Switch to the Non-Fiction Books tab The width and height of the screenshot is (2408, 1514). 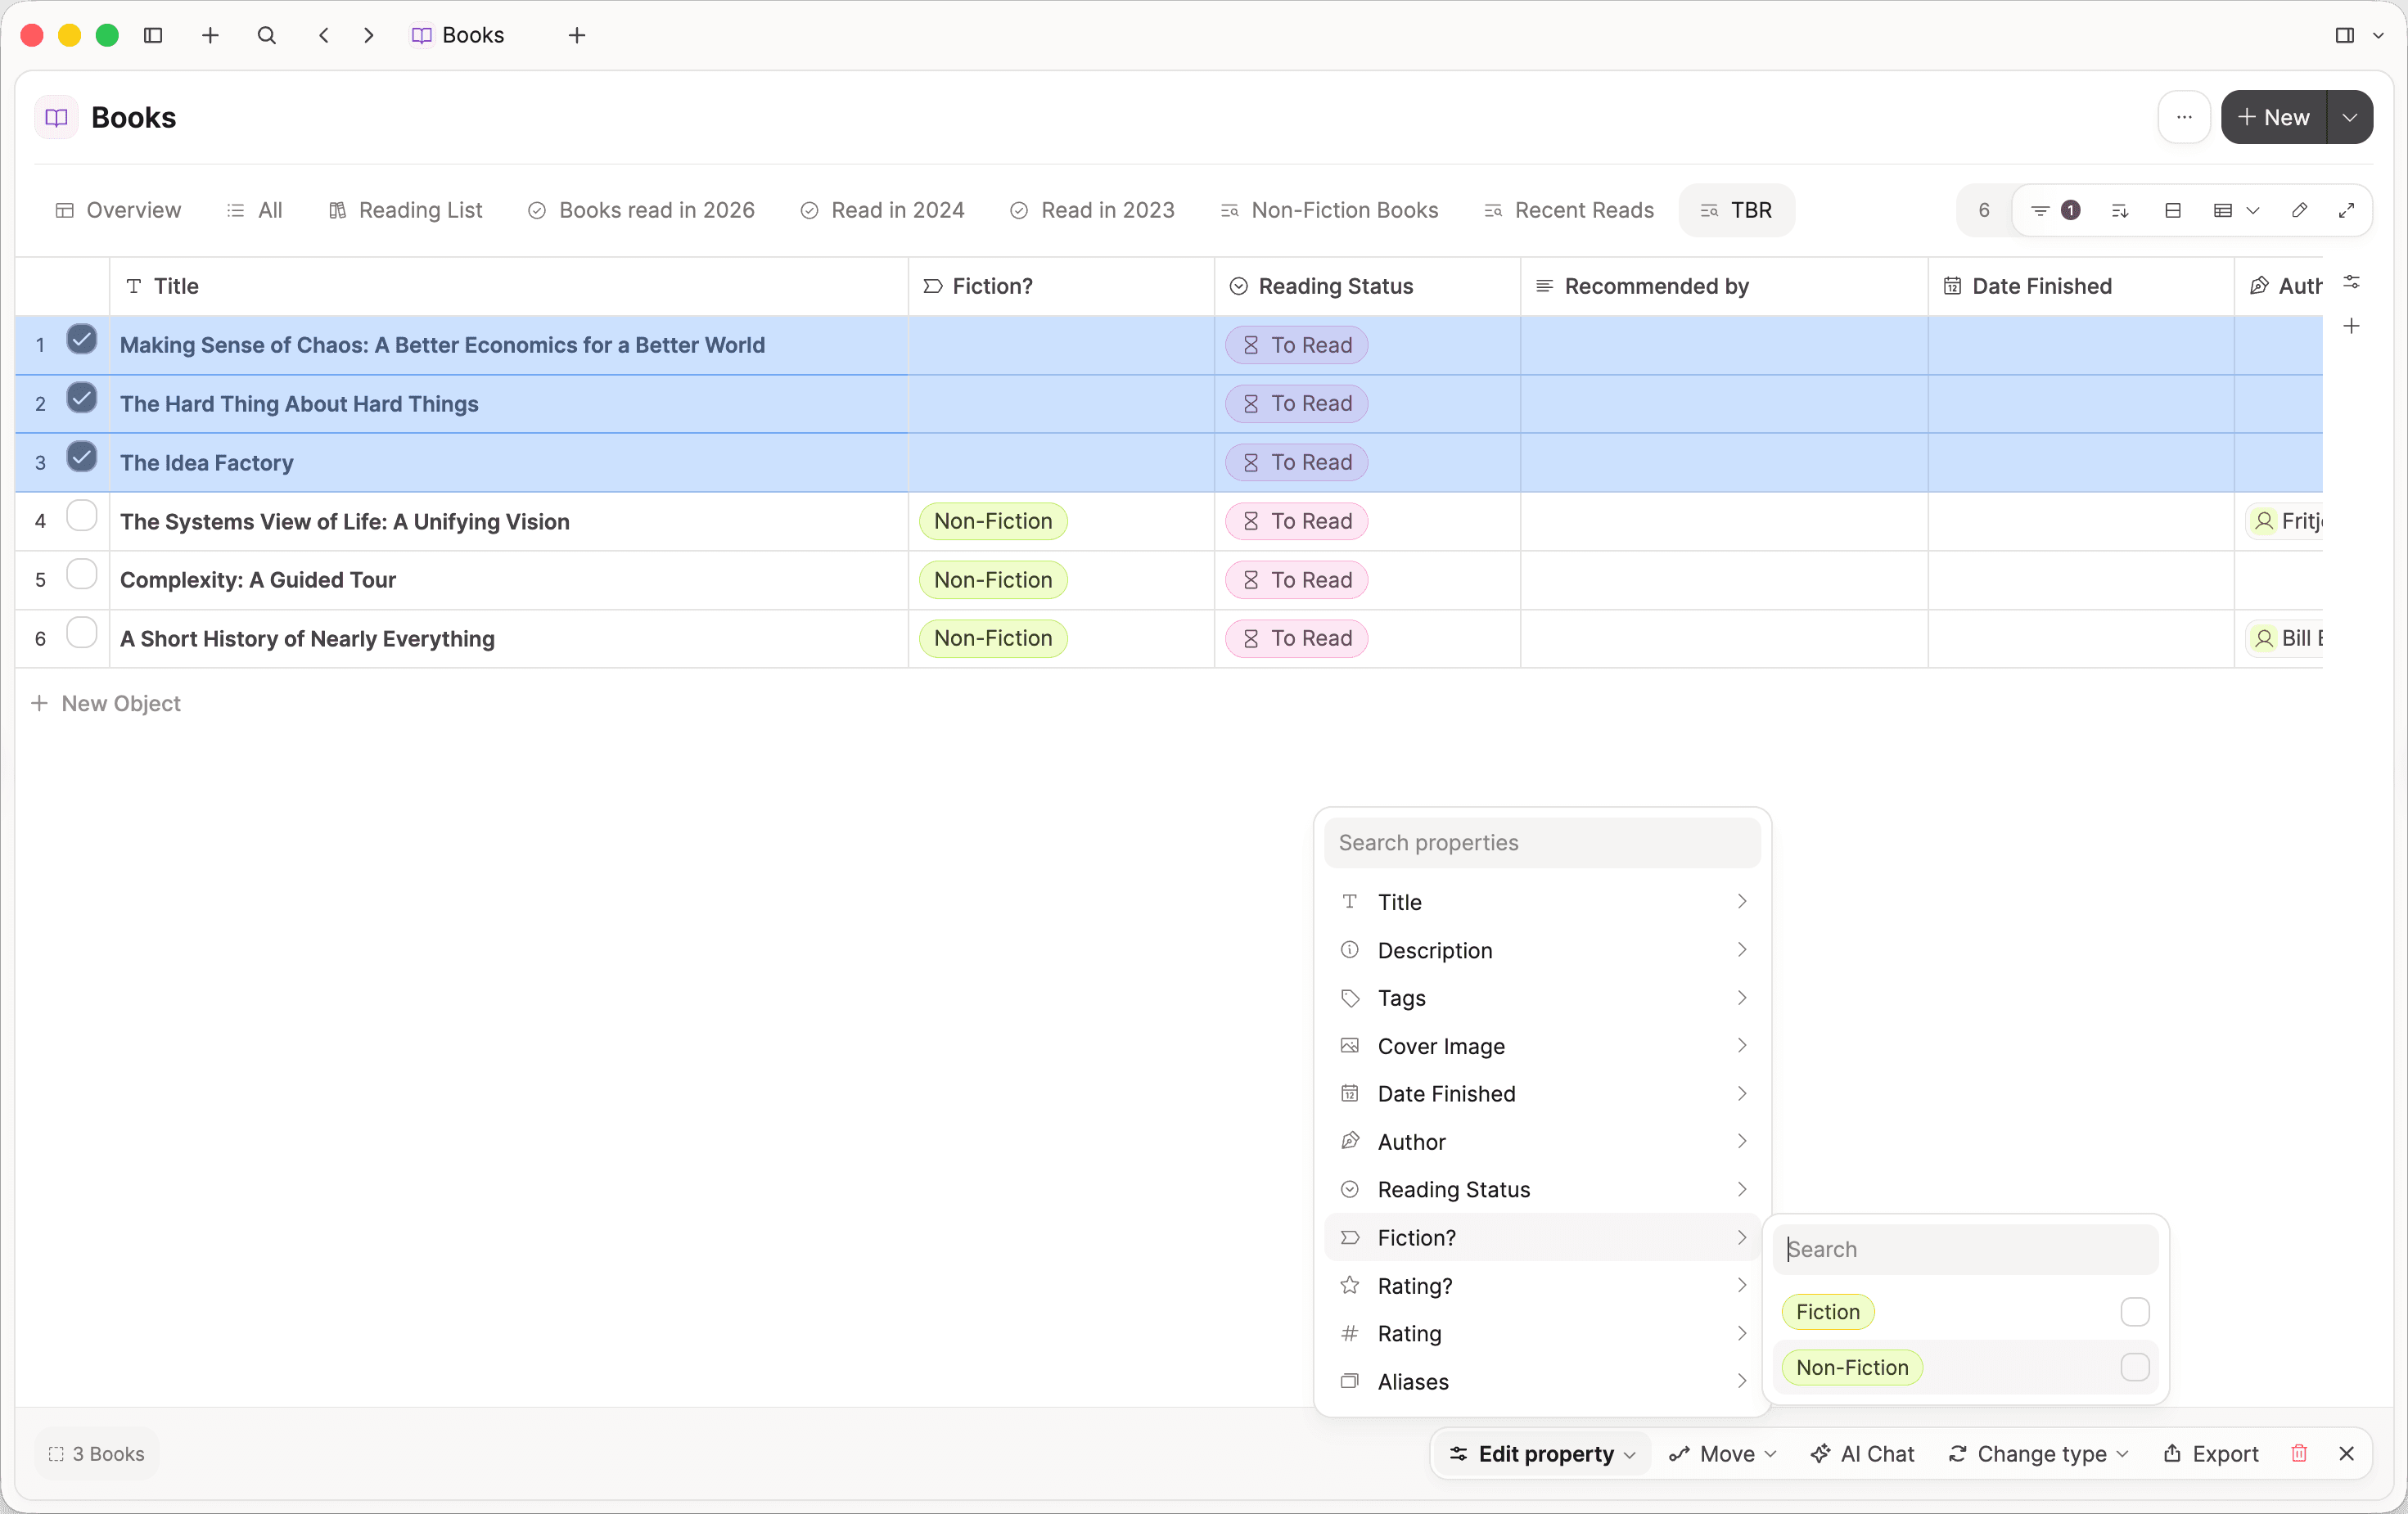[x=1329, y=210]
